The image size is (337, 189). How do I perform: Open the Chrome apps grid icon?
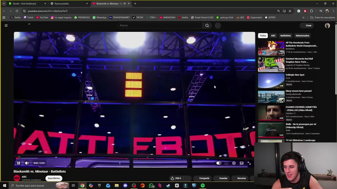(4, 18)
